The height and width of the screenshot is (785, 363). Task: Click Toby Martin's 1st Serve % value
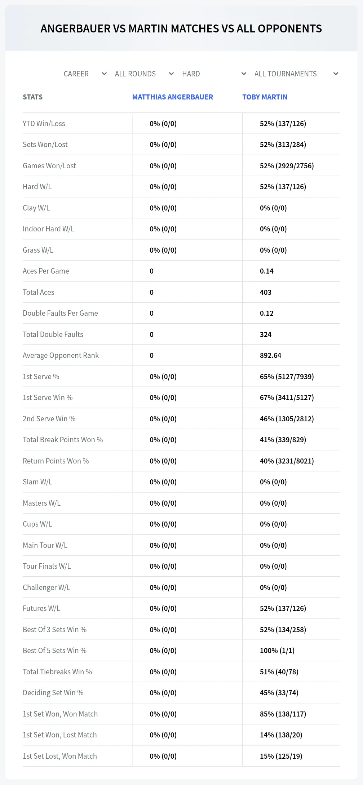tap(287, 377)
